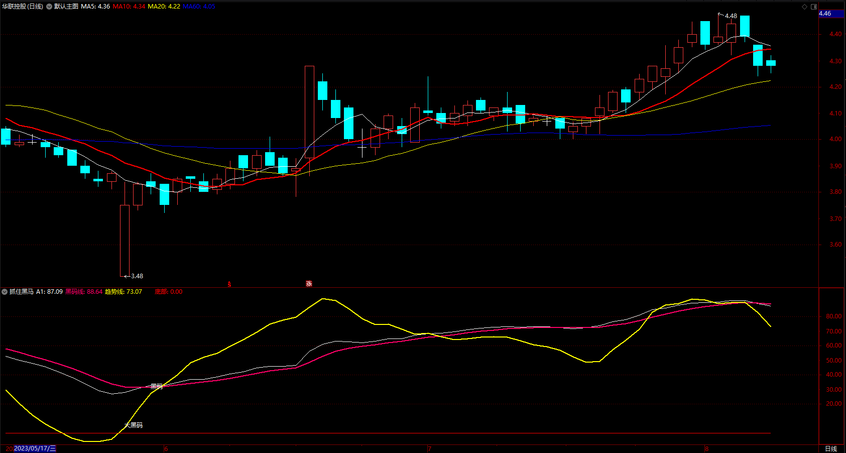Click the red S marker below the chart
The height and width of the screenshot is (453, 846).
click(x=229, y=284)
